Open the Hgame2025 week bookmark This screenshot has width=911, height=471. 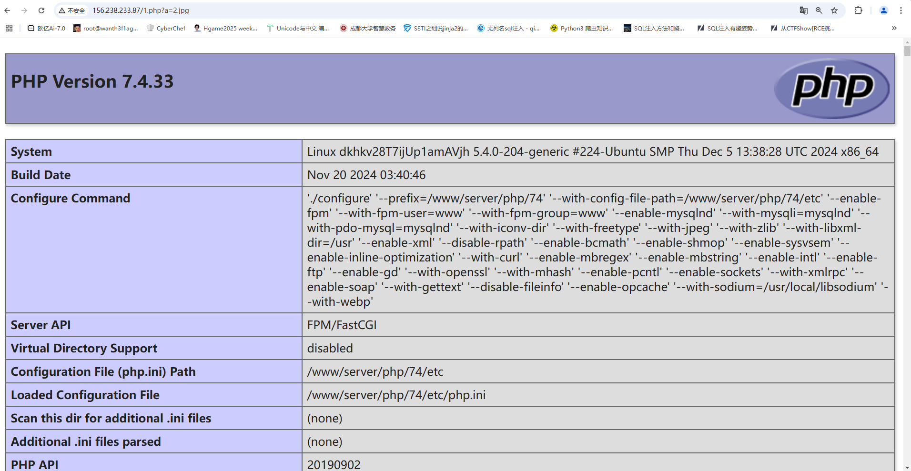click(x=225, y=29)
